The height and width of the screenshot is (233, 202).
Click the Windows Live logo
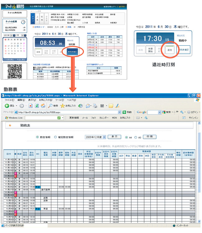[7, 118]
